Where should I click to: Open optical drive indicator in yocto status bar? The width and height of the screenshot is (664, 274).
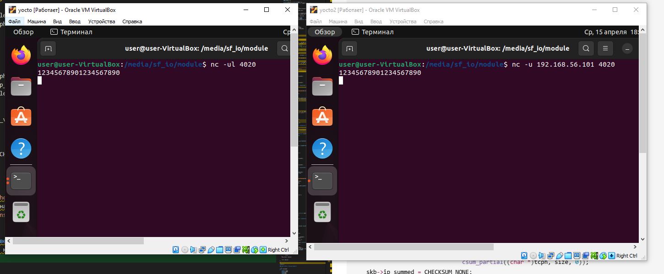tap(185, 250)
